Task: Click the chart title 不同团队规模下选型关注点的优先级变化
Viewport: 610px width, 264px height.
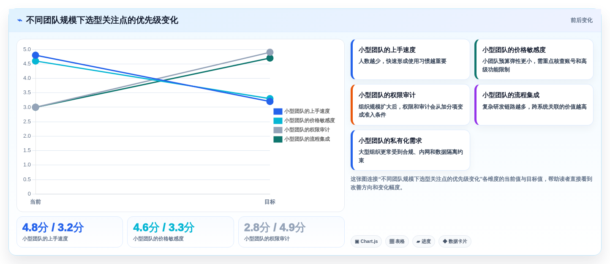Action: point(102,20)
